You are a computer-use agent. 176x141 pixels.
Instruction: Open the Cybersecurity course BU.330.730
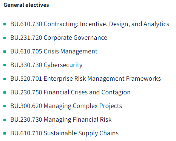tap(46, 65)
